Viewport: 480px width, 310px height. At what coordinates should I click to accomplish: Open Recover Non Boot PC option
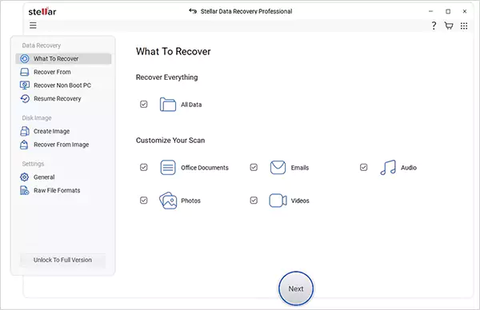[x=62, y=85]
